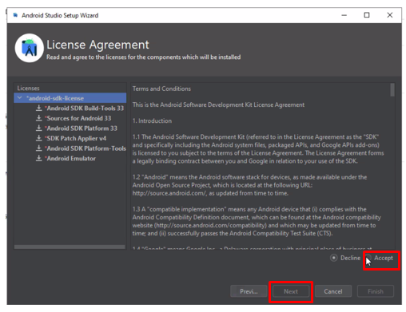
Task: Click the greyed-out Finish button
Action: coord(376,291)
